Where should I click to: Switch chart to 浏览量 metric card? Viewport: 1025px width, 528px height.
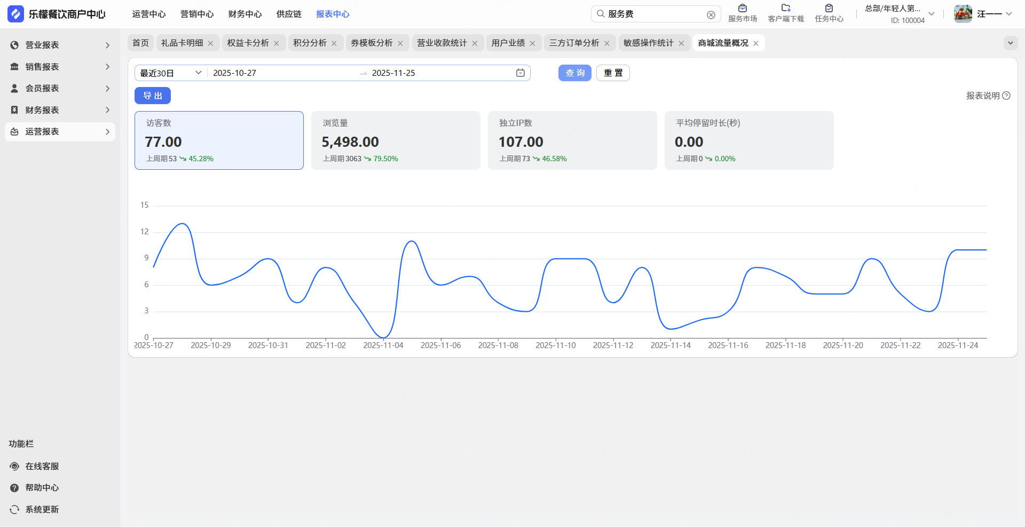(395, 140)
